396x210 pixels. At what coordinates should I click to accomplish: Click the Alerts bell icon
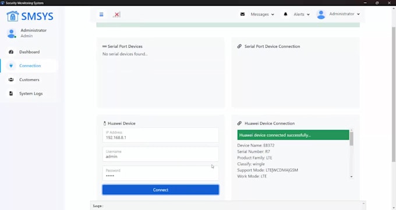(x=285, y=14)
